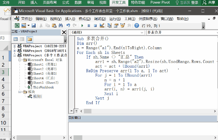Image resolution: width=218 pixels, height=140 pixels.
Task: Click the Reset stop icon
Action: point(95,26)
